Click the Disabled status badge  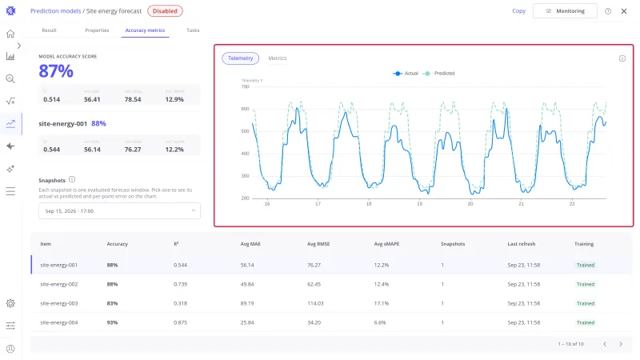click(165, 11)
